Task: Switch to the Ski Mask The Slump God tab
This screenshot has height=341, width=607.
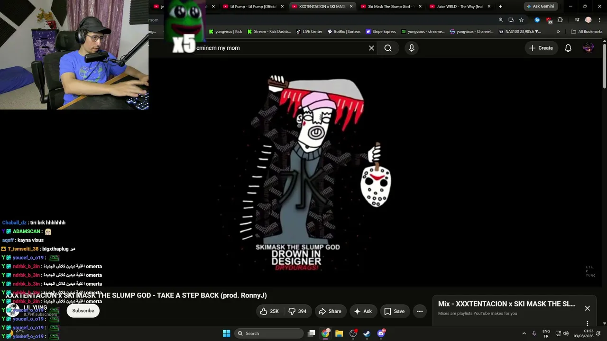Action: coord(391,7)
